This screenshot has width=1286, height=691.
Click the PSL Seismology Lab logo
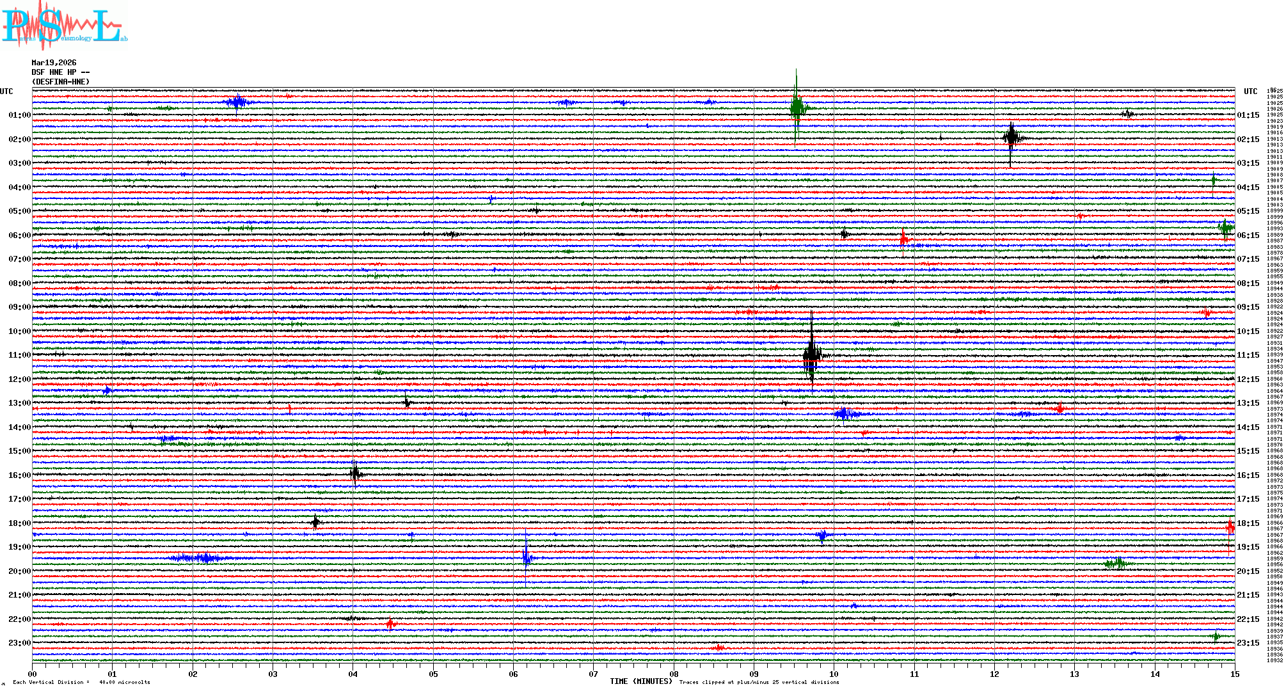click(64, 26)
